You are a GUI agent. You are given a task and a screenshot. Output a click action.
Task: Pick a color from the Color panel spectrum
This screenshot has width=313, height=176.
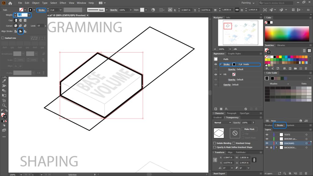point(287,34)
